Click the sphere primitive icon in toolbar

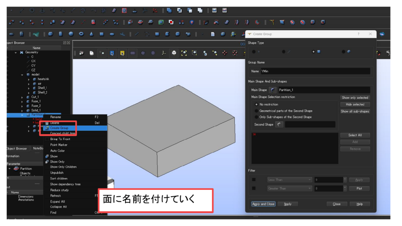71,34
